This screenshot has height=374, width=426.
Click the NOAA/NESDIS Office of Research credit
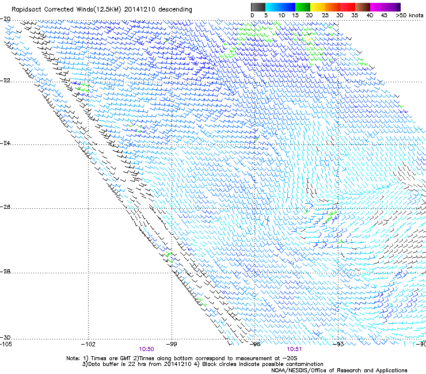point(339,371)
